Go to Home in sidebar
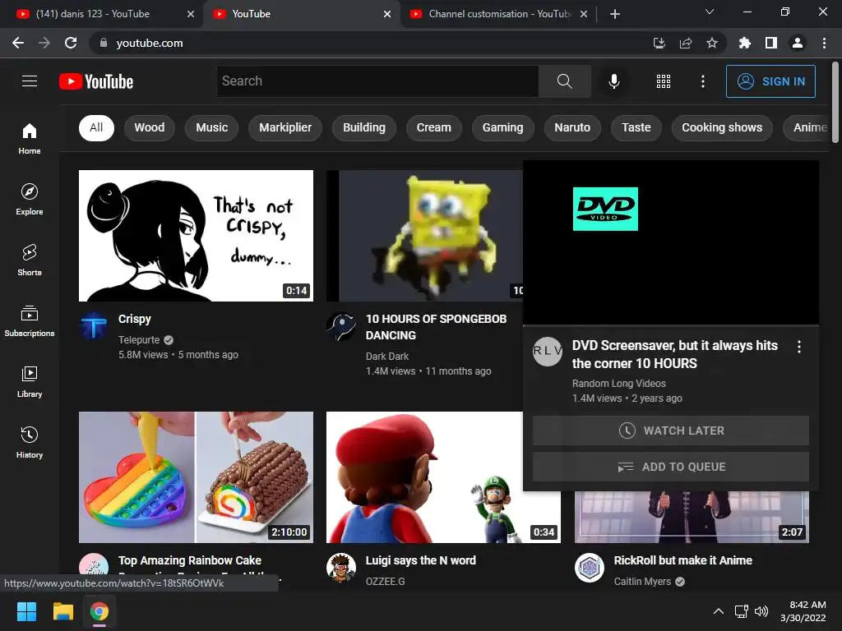Viewport: 842px width, 631px height. pyautogui.click(x=30, y=138)
